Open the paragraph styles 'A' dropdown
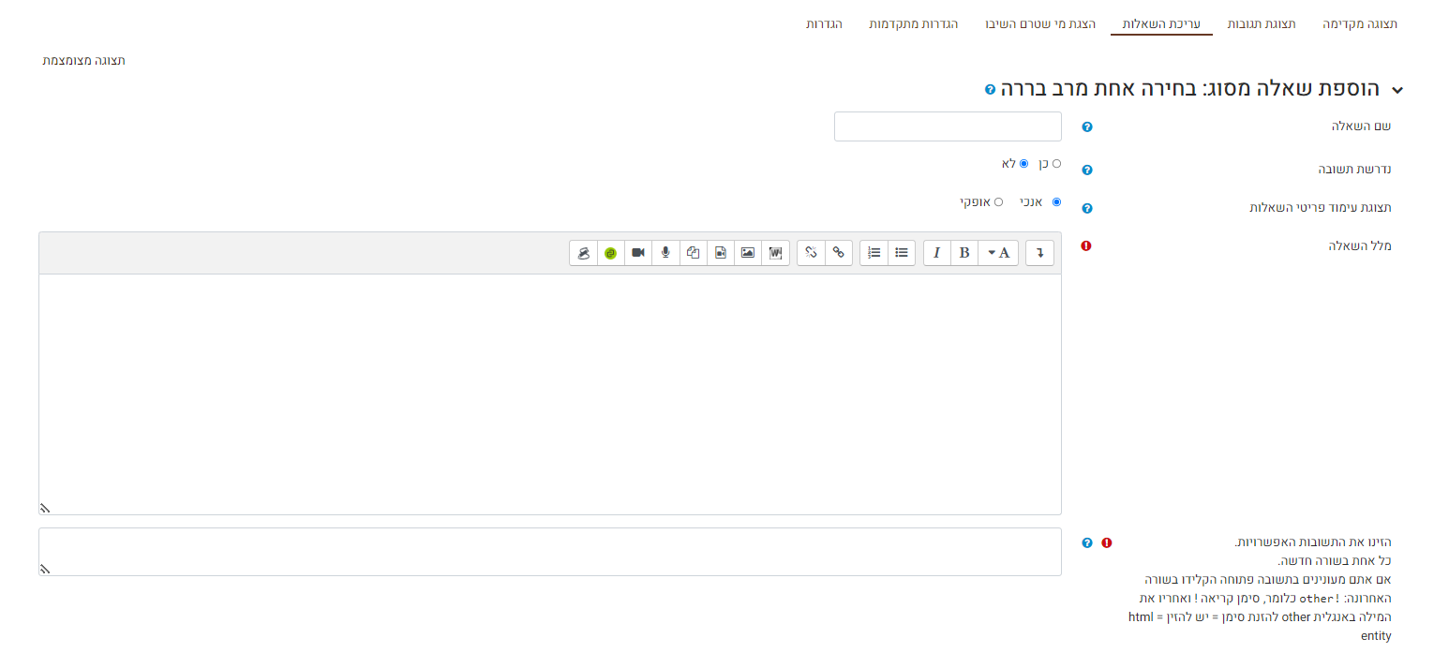1434x653 pixels. click(x=998, y=253)
